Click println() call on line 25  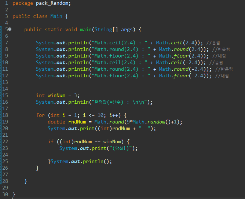tap(96, 161)
